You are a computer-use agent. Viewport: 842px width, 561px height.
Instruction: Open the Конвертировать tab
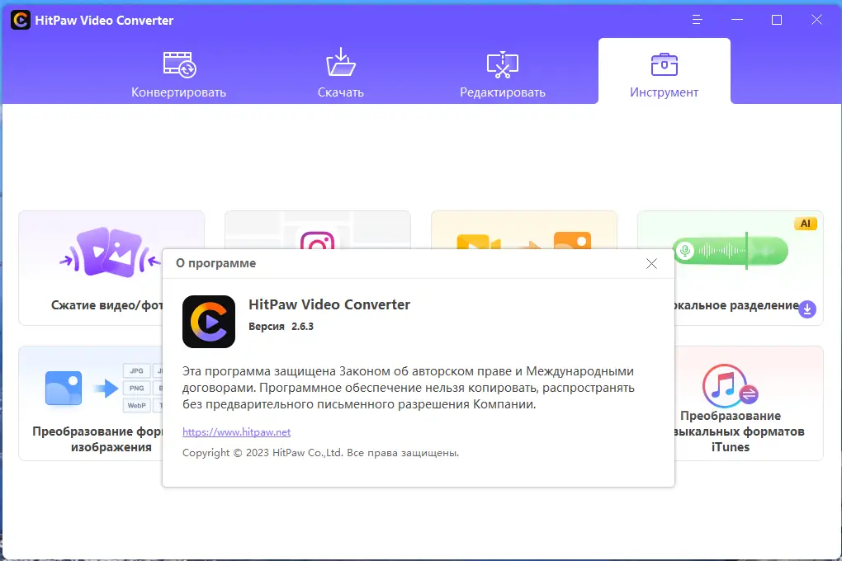click(179, 74)
